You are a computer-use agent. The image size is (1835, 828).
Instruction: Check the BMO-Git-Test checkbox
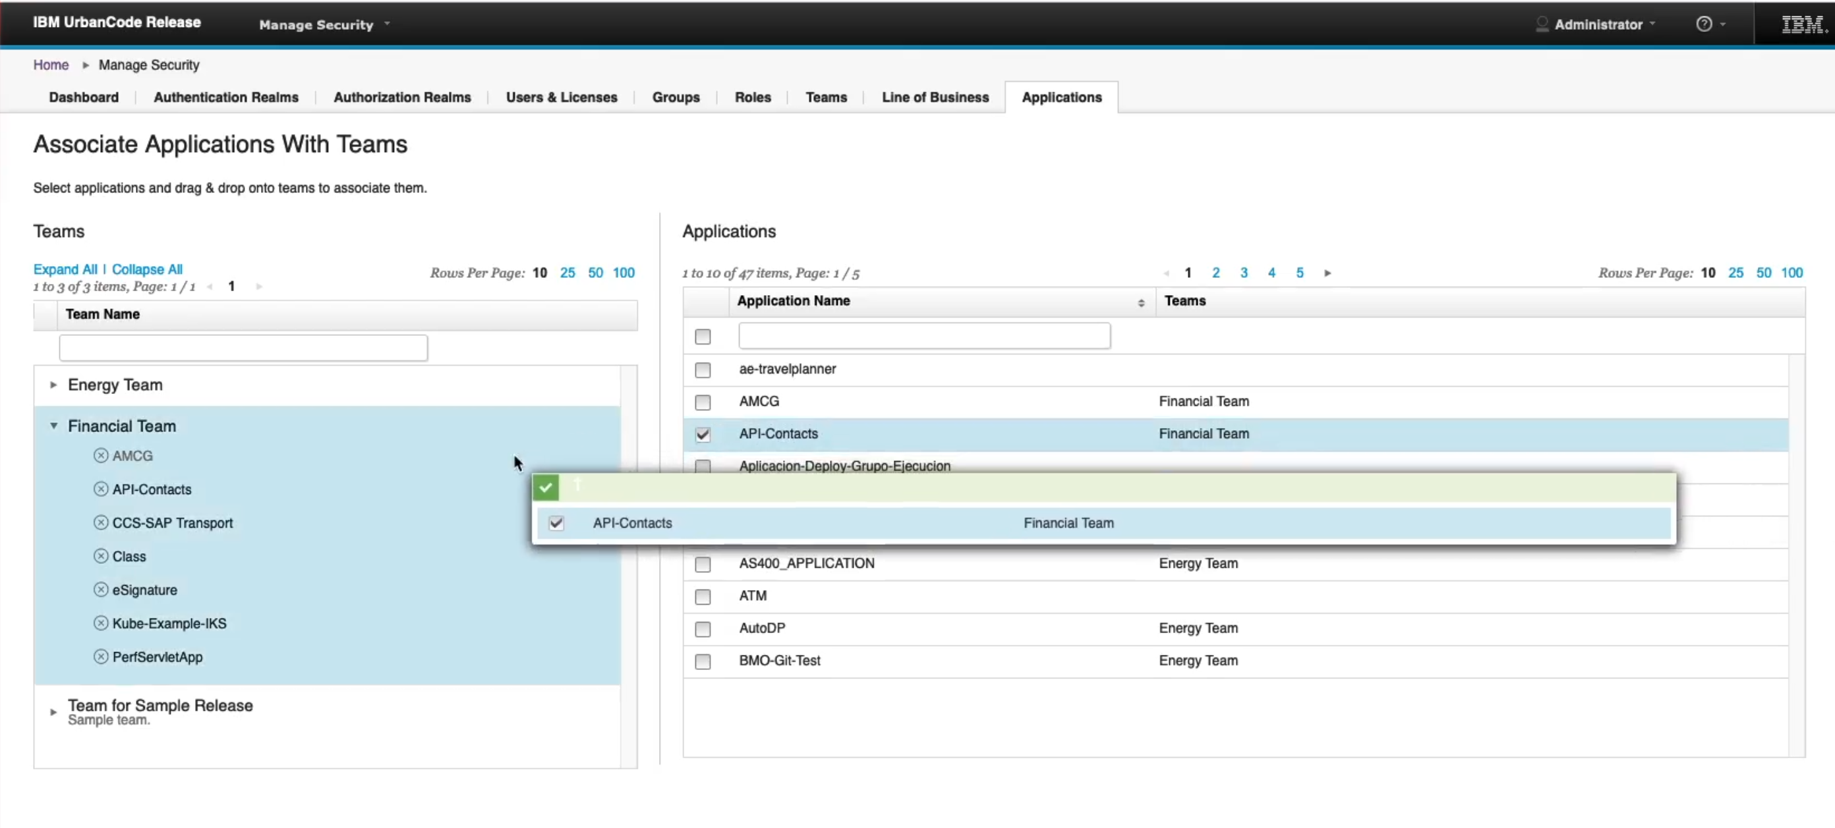[x=703, y=661]
